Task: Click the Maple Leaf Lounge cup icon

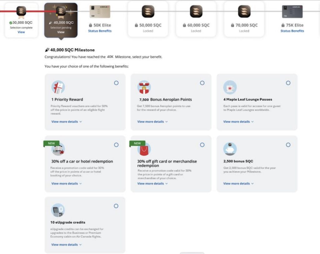Action: 230,87
